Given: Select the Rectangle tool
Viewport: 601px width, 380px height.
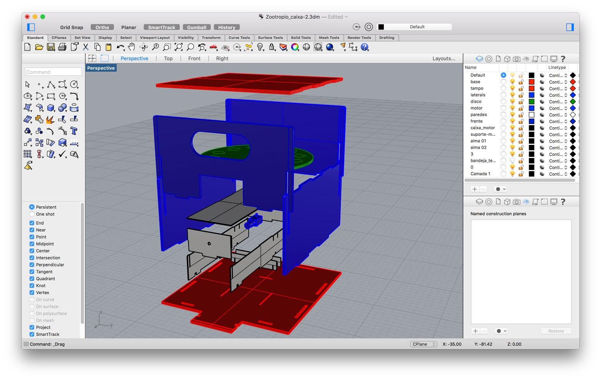Looking at the screenshot, I should click(x=51, y=96).
